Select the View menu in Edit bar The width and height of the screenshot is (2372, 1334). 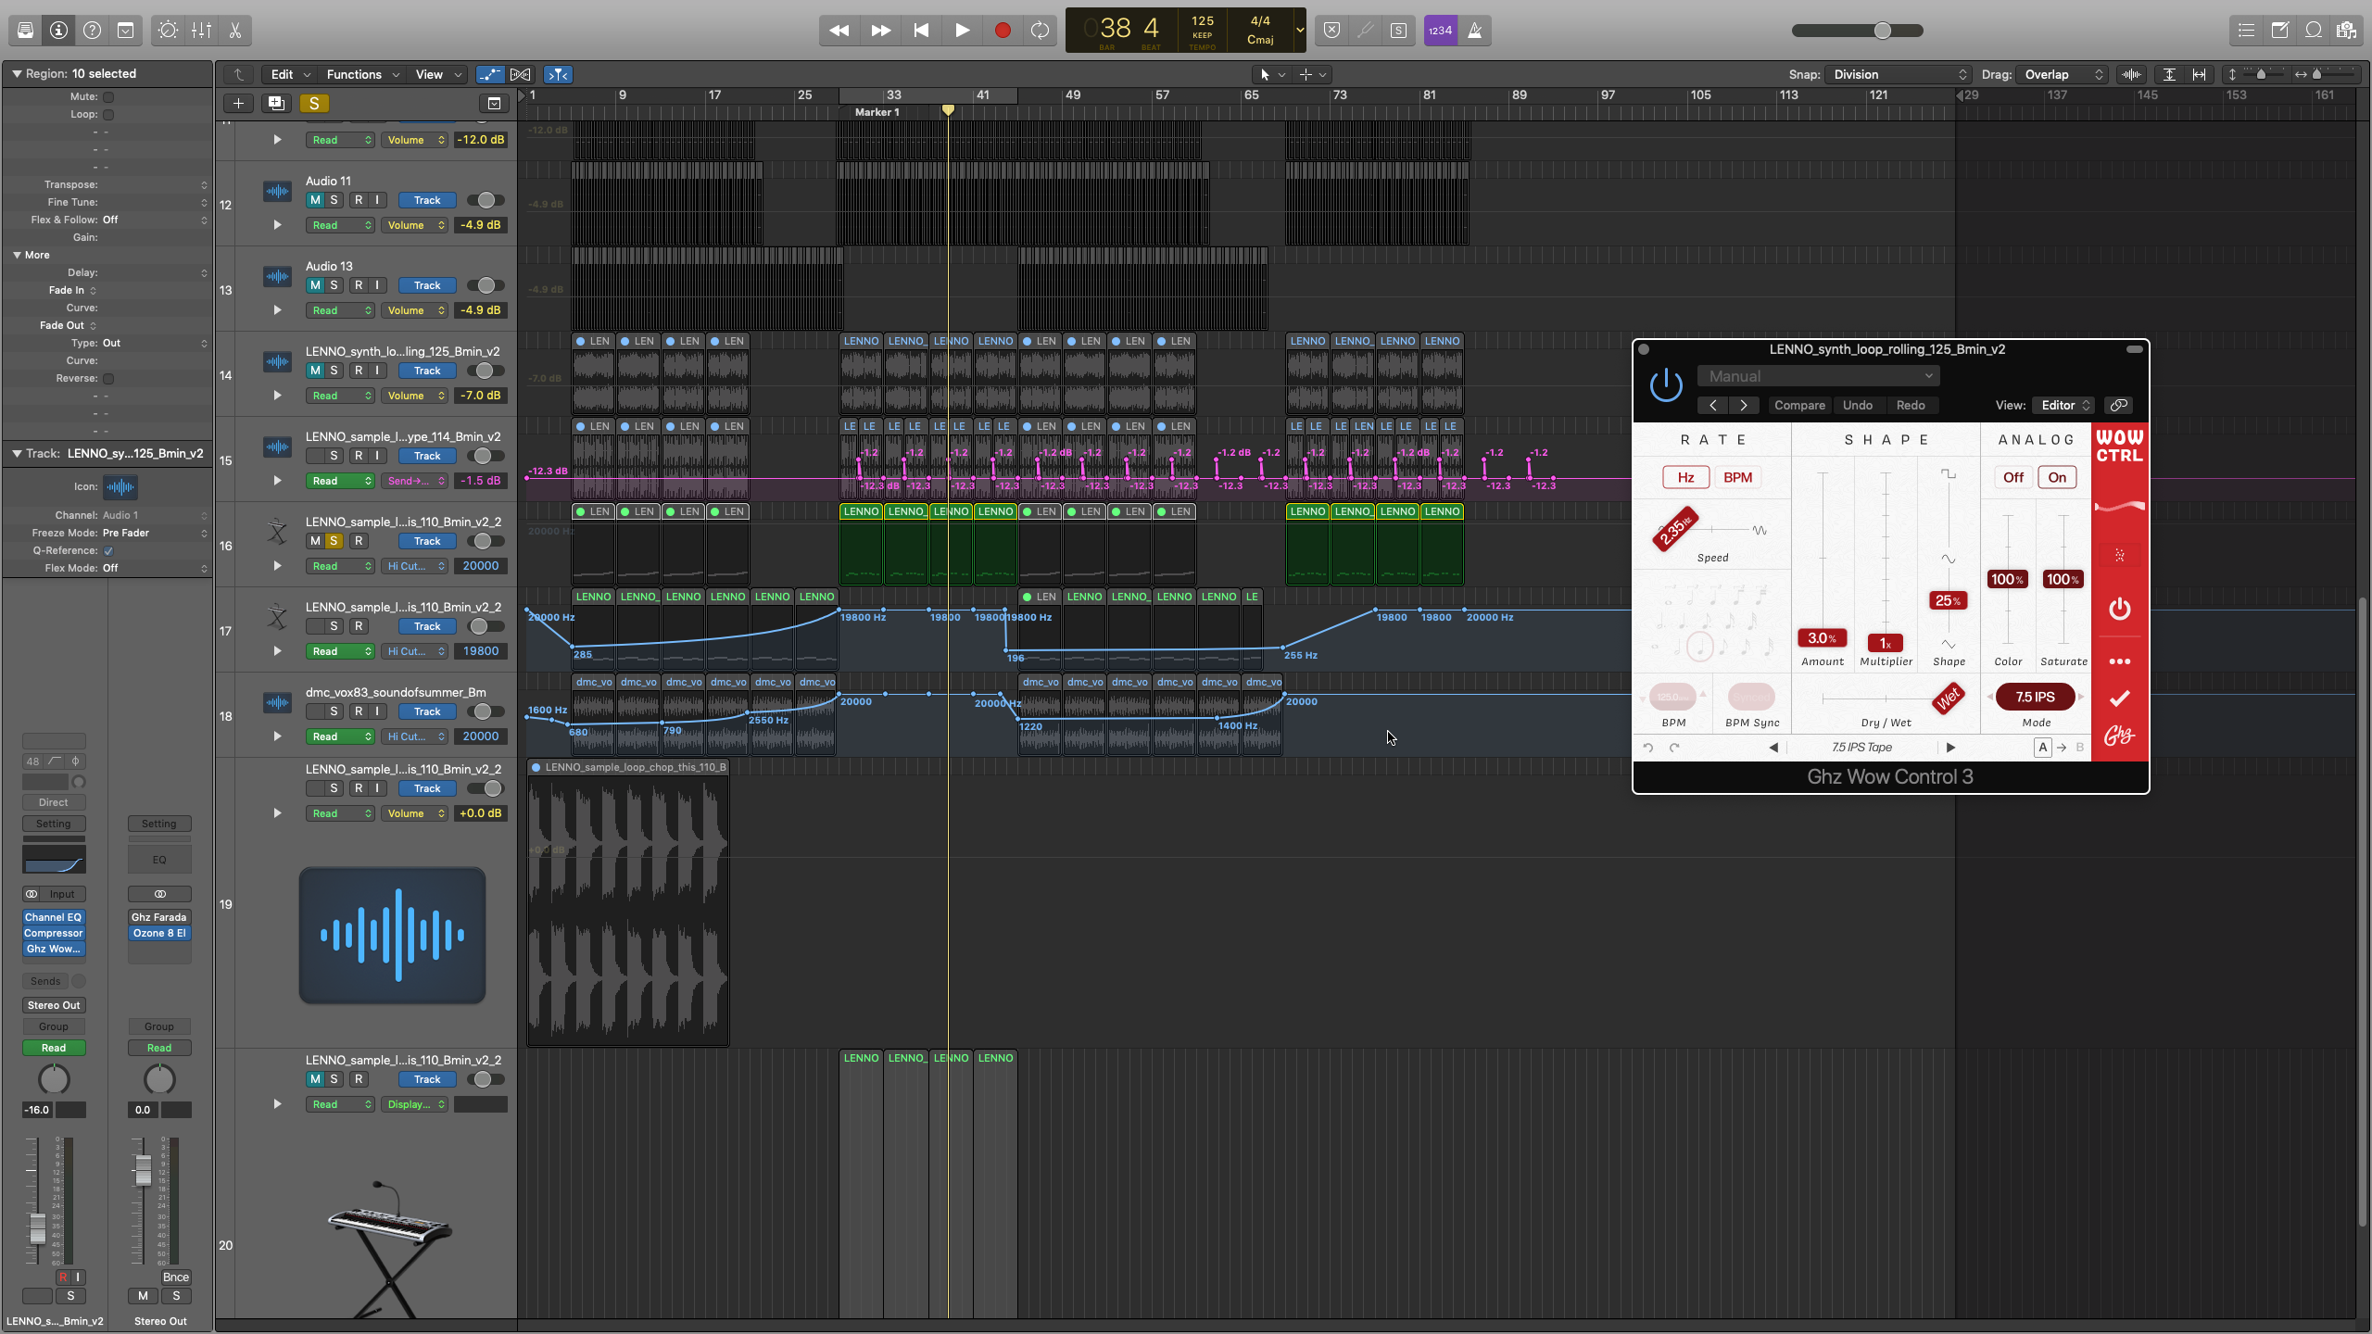tap(428, 73)
